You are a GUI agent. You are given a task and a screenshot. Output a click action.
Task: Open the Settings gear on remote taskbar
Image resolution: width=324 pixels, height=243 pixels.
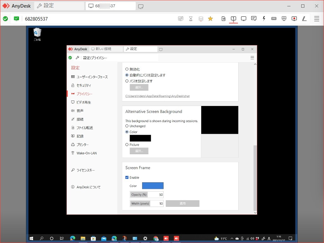[145, 239]
